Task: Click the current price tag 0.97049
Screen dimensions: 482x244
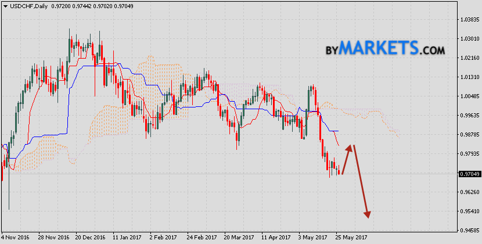Action: pos(468,174)
